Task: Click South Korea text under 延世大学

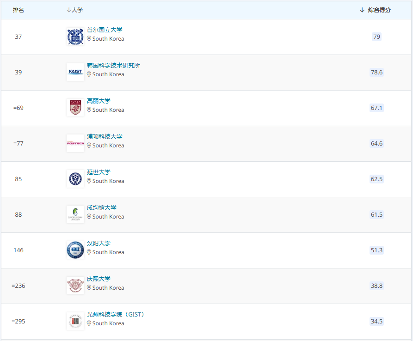Action: click(x=108, y=181)
